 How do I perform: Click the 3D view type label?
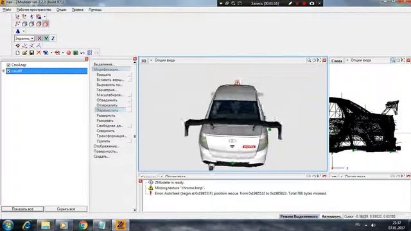[x=144, y=61]
